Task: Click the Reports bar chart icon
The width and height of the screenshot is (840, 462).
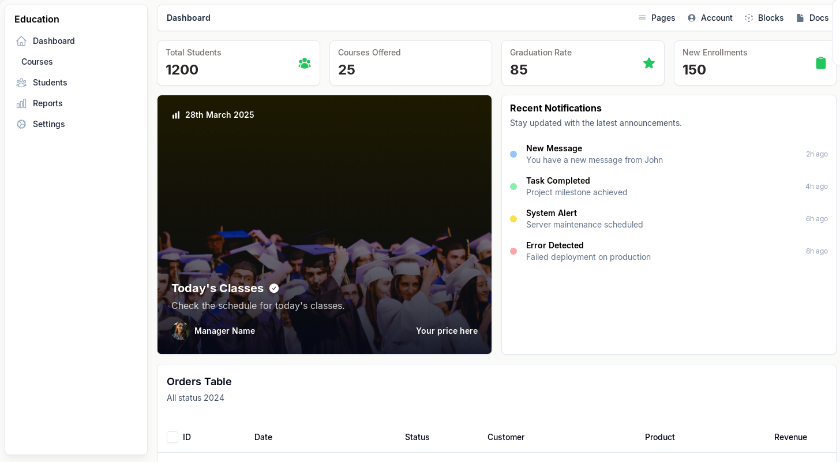Action: [x=21, y=103]
